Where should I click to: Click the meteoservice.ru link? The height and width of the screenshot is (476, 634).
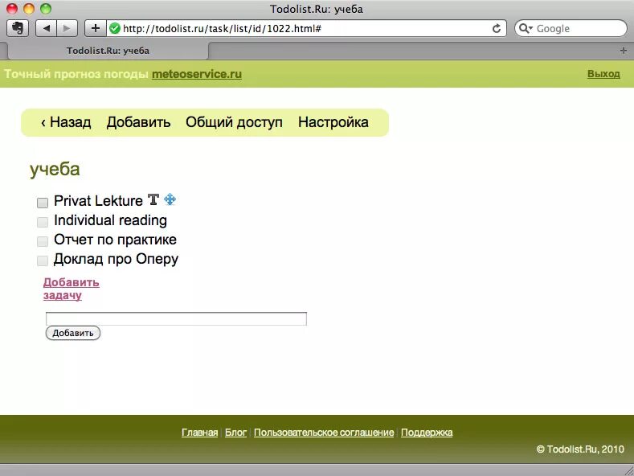(197, 74)
